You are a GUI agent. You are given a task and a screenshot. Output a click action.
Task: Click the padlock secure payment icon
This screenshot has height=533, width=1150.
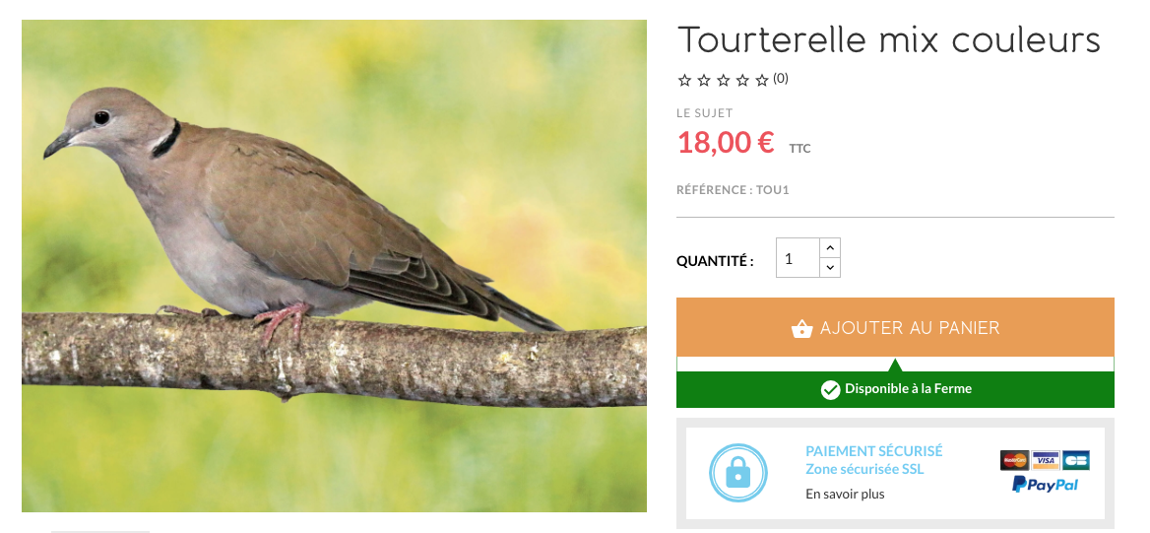pos(737,474)
